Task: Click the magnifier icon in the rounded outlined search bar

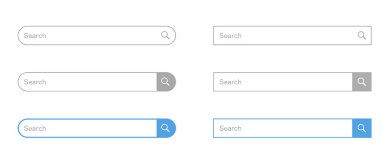Action: click(165, 35)
